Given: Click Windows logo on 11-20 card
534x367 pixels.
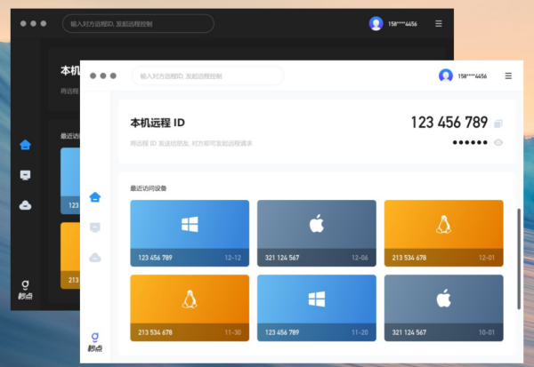Looking at the screenshot, I should click(x=317, y=299).
